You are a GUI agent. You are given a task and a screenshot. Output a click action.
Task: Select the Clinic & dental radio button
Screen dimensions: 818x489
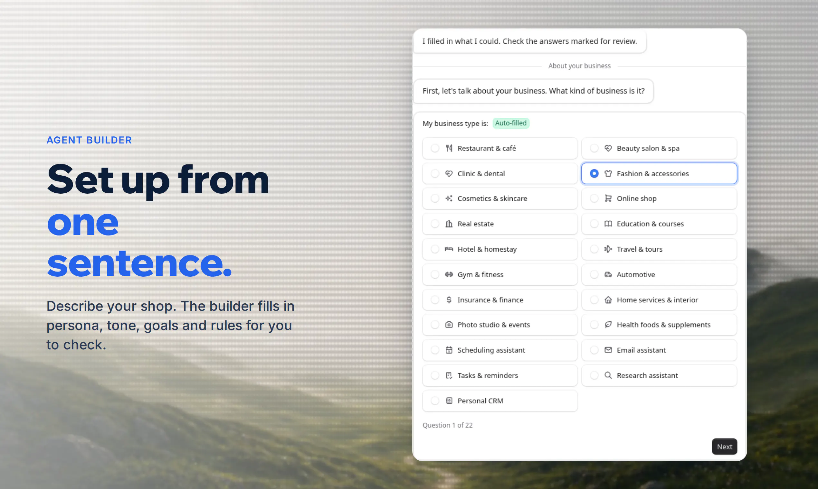[x=435, y=173]
